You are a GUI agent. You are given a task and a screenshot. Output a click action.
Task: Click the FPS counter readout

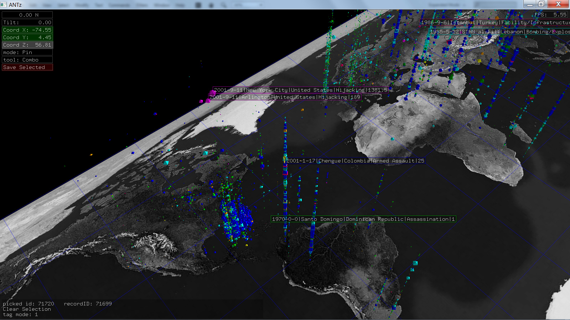point(550,15)
